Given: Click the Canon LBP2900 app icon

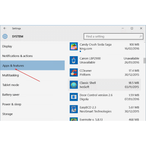Looking at the screenshot, I should [x=74, y=60].
